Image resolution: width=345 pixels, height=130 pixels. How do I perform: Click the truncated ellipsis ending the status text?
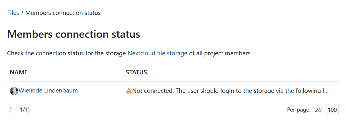pos(326,91)
